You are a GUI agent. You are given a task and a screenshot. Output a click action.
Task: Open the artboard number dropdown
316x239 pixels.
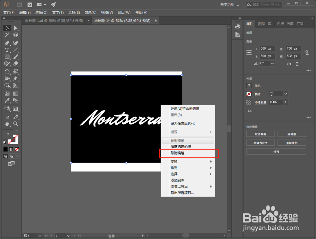tap(68, 236)
